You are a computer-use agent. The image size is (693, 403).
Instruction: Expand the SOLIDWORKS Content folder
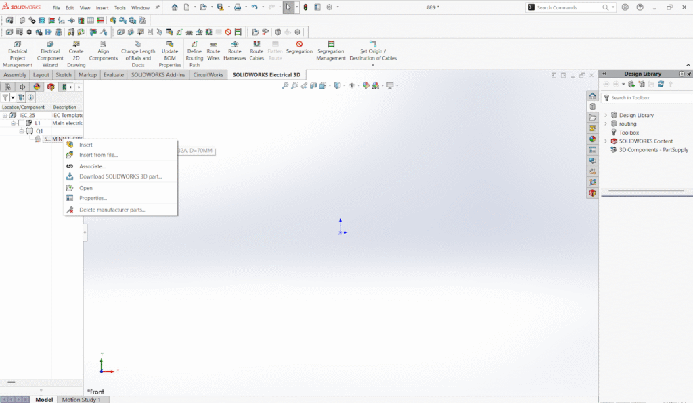point(606,141)
